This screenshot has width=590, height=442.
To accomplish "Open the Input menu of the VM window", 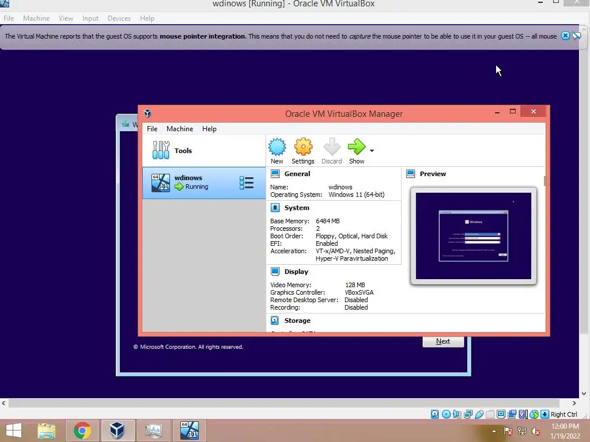I will pyautogui.click(x=90, y=18).
